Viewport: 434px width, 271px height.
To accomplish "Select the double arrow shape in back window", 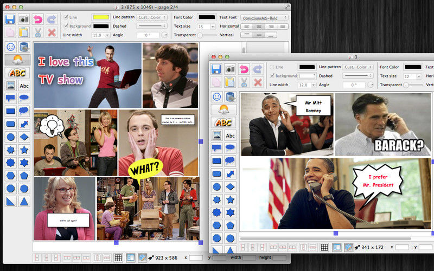I will point(24,124).
